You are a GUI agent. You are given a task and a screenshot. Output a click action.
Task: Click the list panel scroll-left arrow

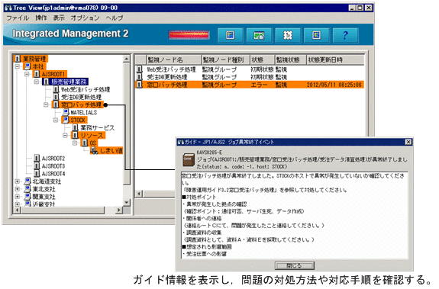(x=139, y=194)
